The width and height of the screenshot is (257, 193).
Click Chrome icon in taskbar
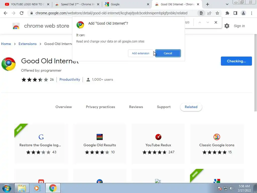tap(53, 188)
